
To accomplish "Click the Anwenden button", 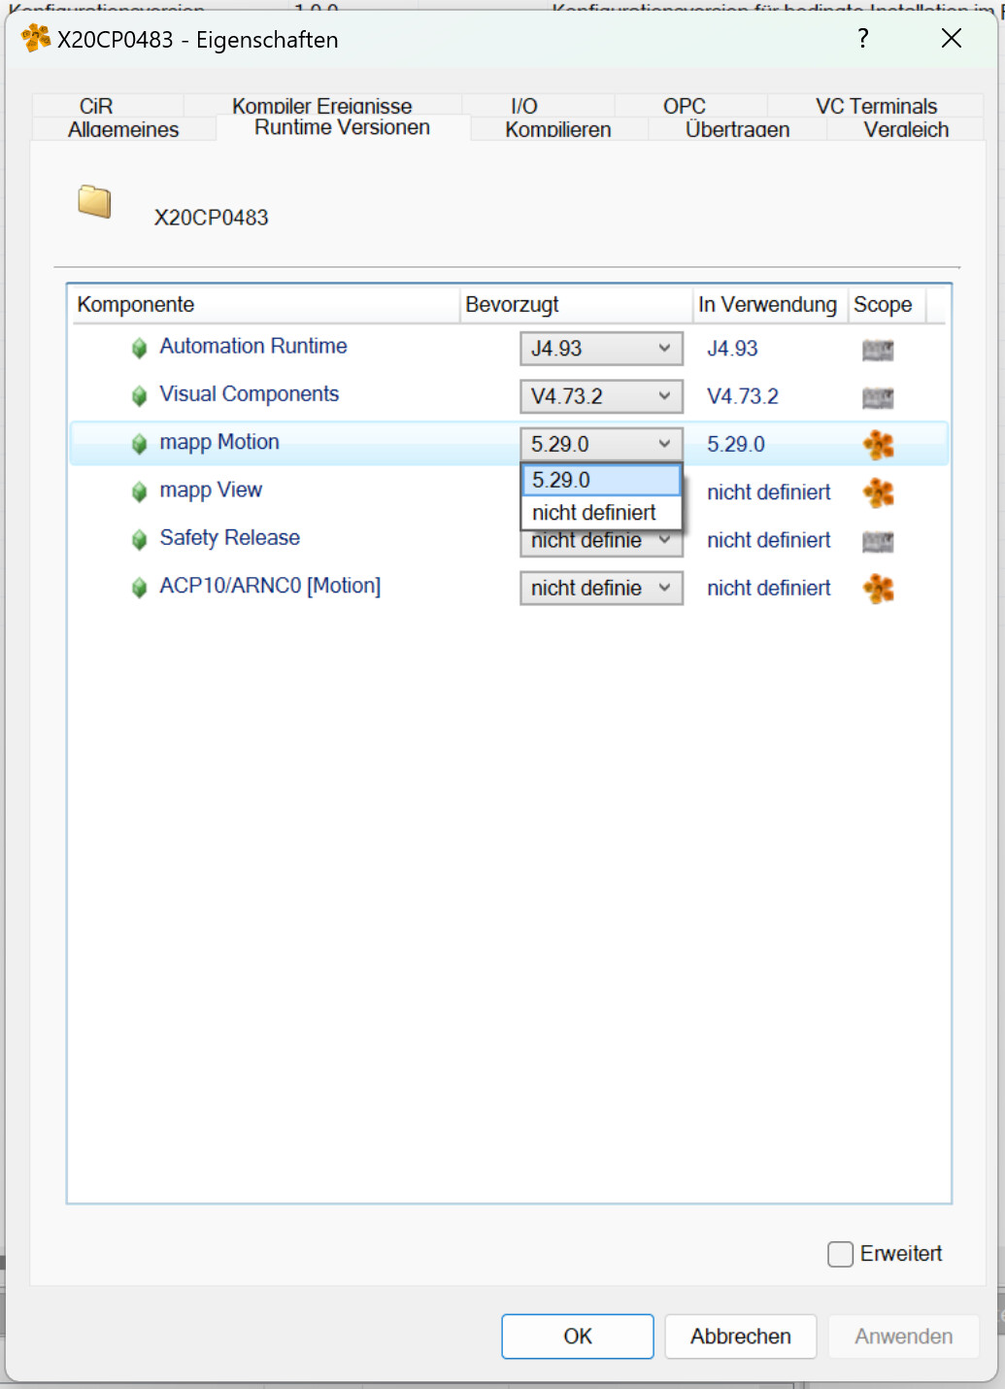I will pyautogui.click(x=903, y=1337).
